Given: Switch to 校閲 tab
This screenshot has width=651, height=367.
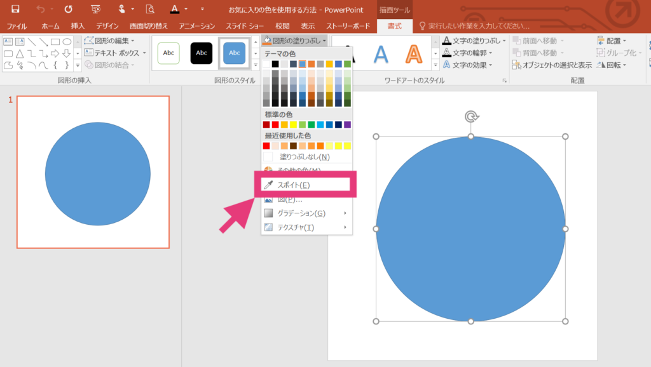Looking at the screenshot, I should click(x=282, y=26).
